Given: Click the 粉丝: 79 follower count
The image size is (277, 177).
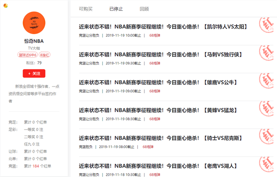Looking at the screenshot, I should 34,63.
